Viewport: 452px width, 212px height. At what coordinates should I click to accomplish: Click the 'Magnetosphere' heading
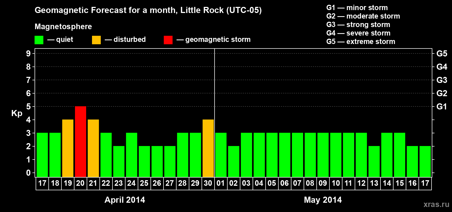(63, 27)
